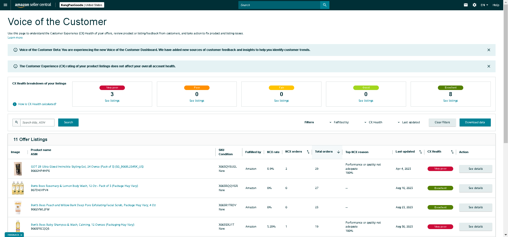Open How is CX Health calculated link

tap(37, 104)
